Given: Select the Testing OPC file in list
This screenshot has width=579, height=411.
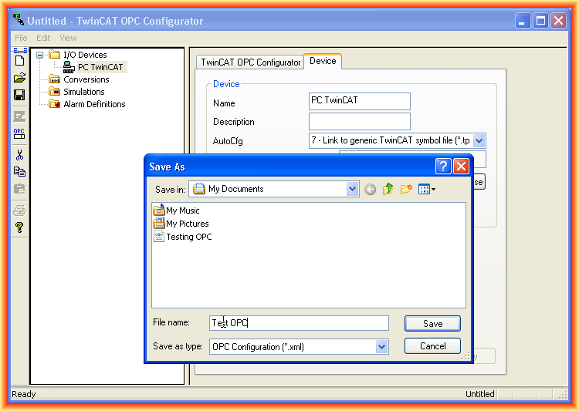Looking at the screenshot, I should click(188, 237).
